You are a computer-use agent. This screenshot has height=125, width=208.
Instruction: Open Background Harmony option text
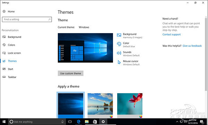click(x=132, y=36)
